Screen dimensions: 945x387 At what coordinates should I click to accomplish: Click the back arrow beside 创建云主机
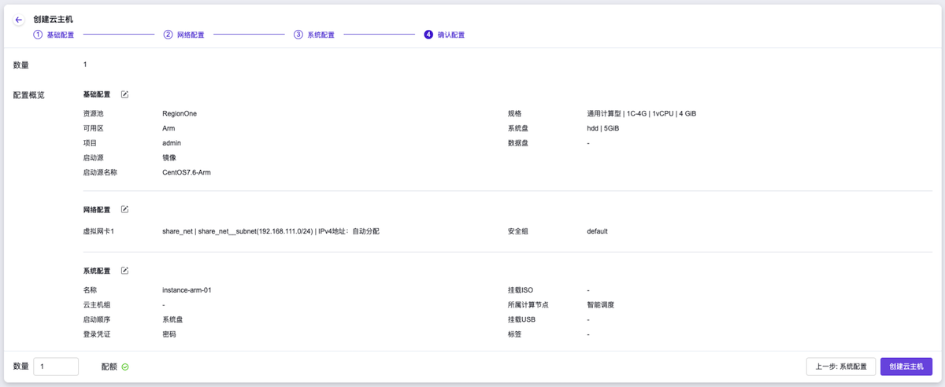tap(19, 20)
